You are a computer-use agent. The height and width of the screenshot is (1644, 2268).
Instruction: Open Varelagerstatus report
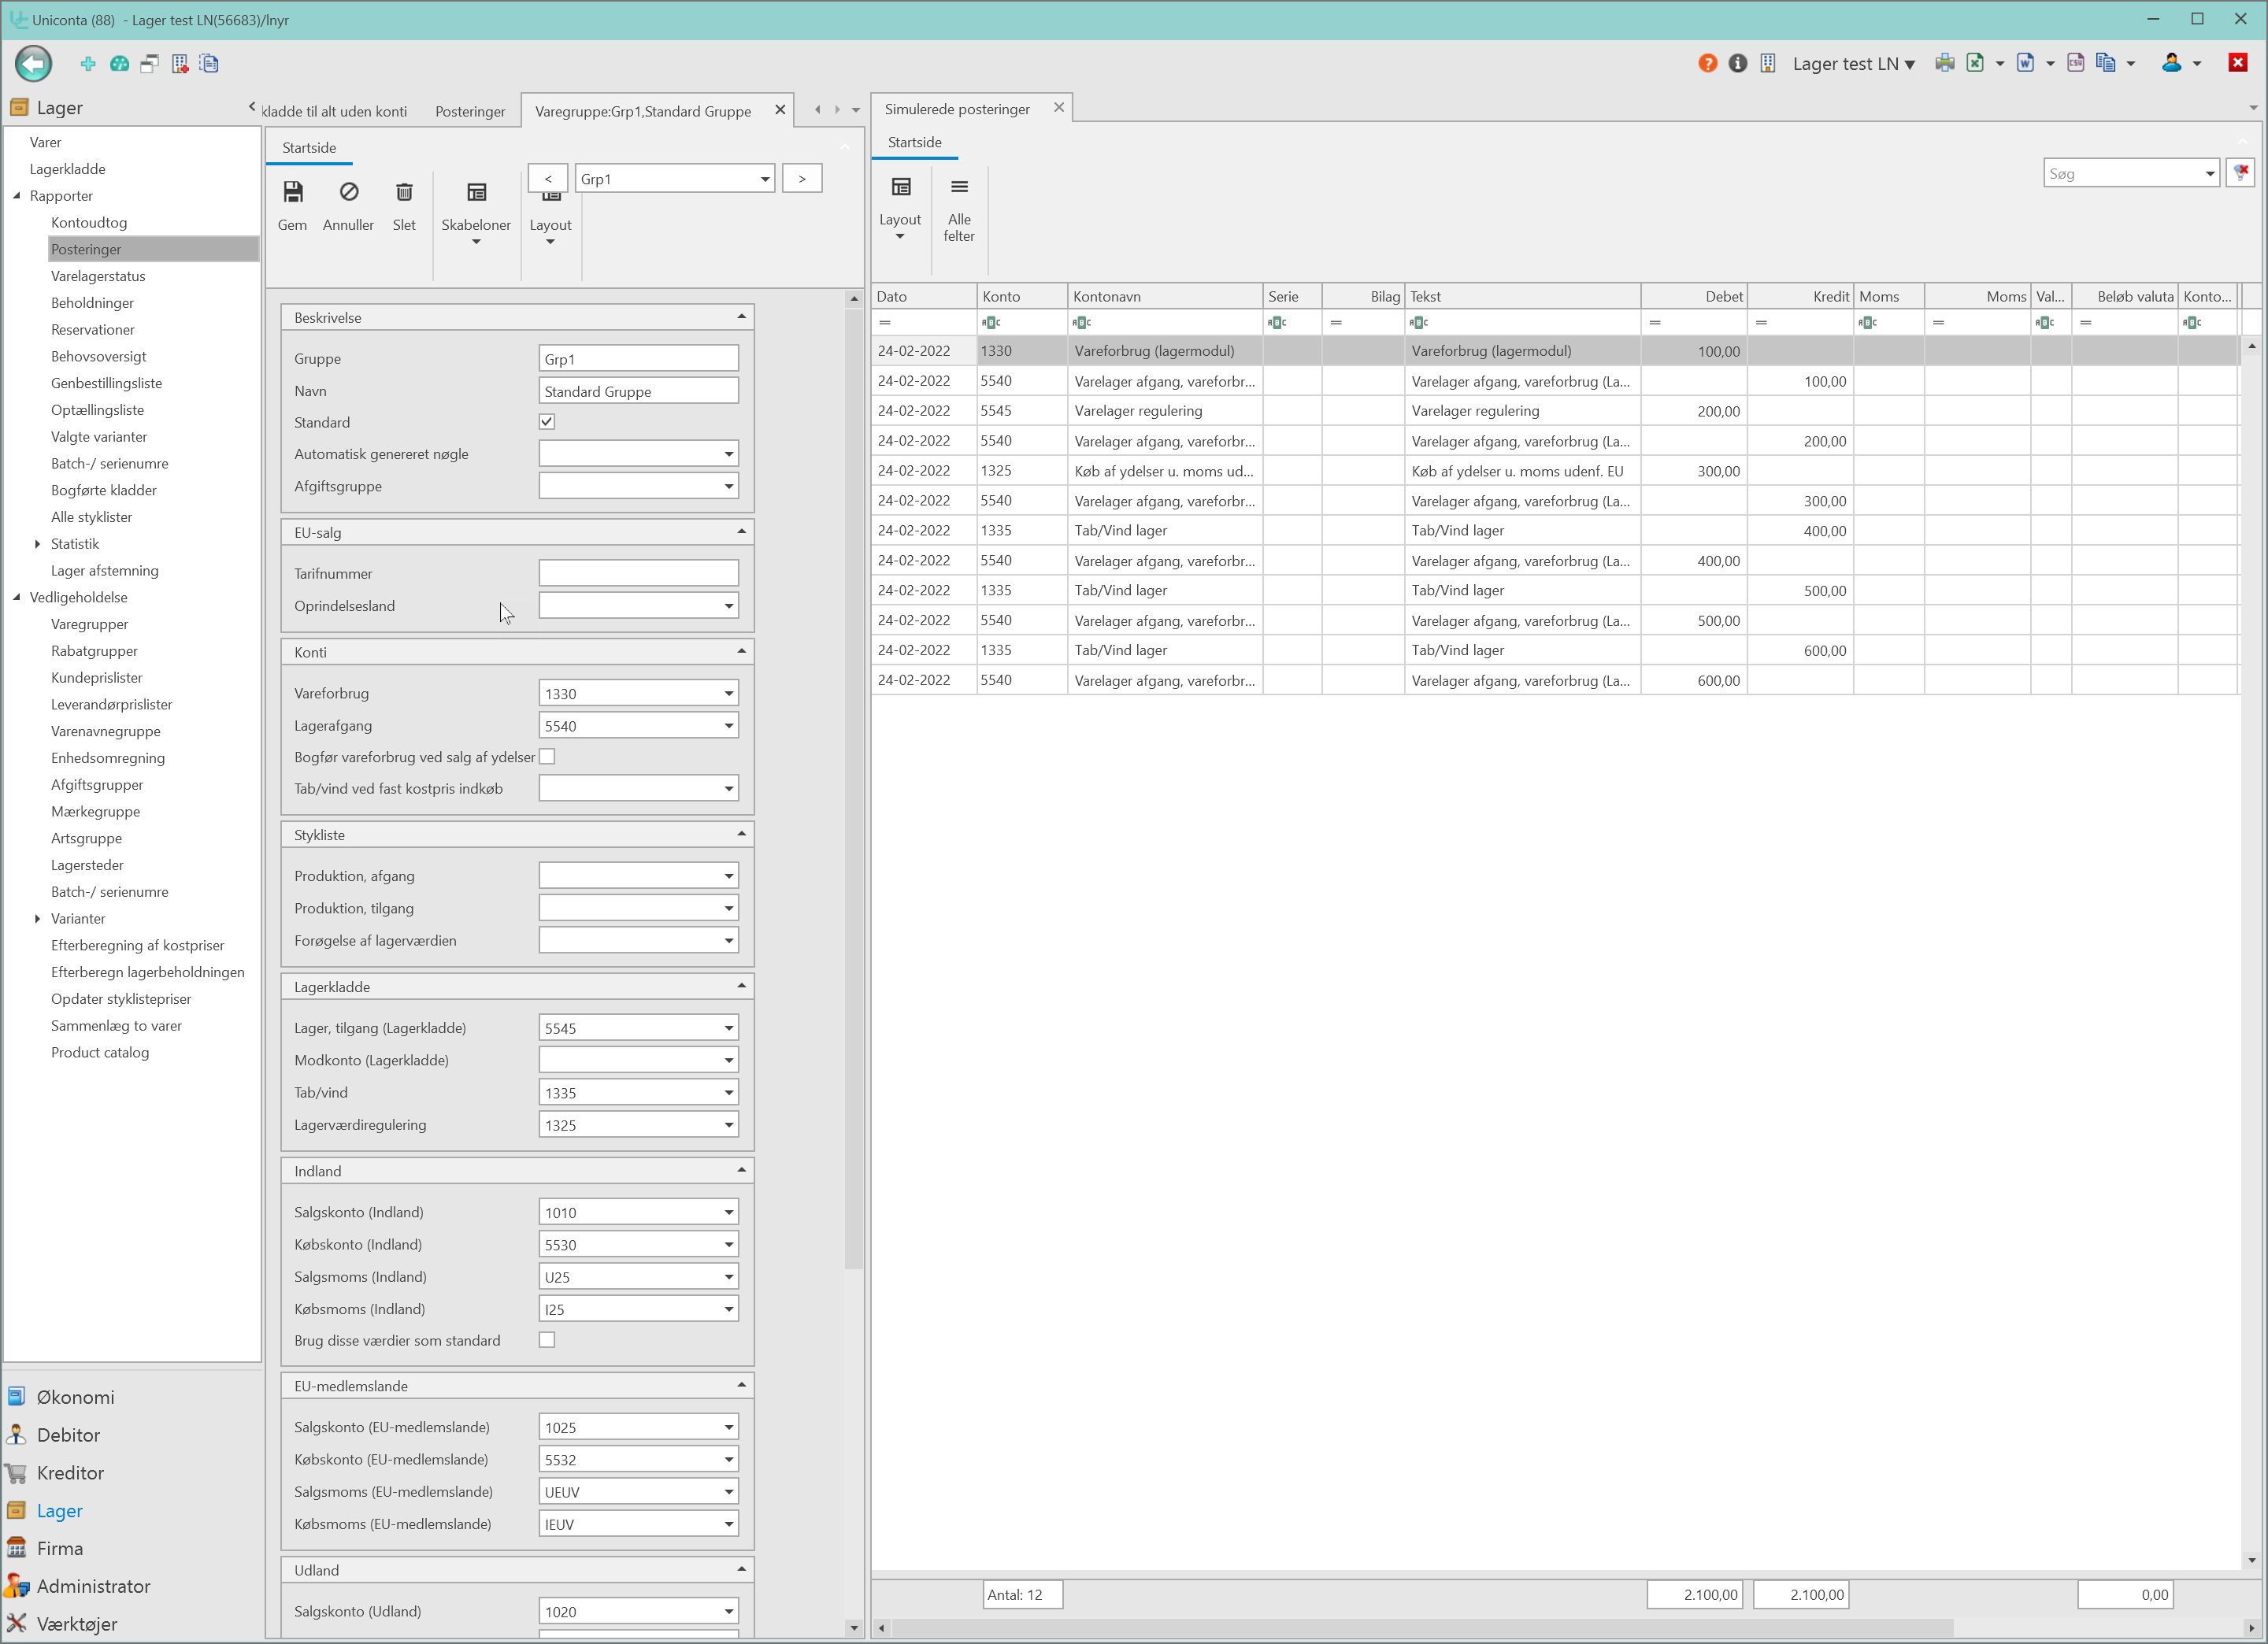click(x=98, y=276)
